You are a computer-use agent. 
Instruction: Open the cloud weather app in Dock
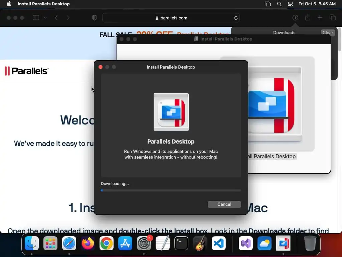click(x=265, y=243)
